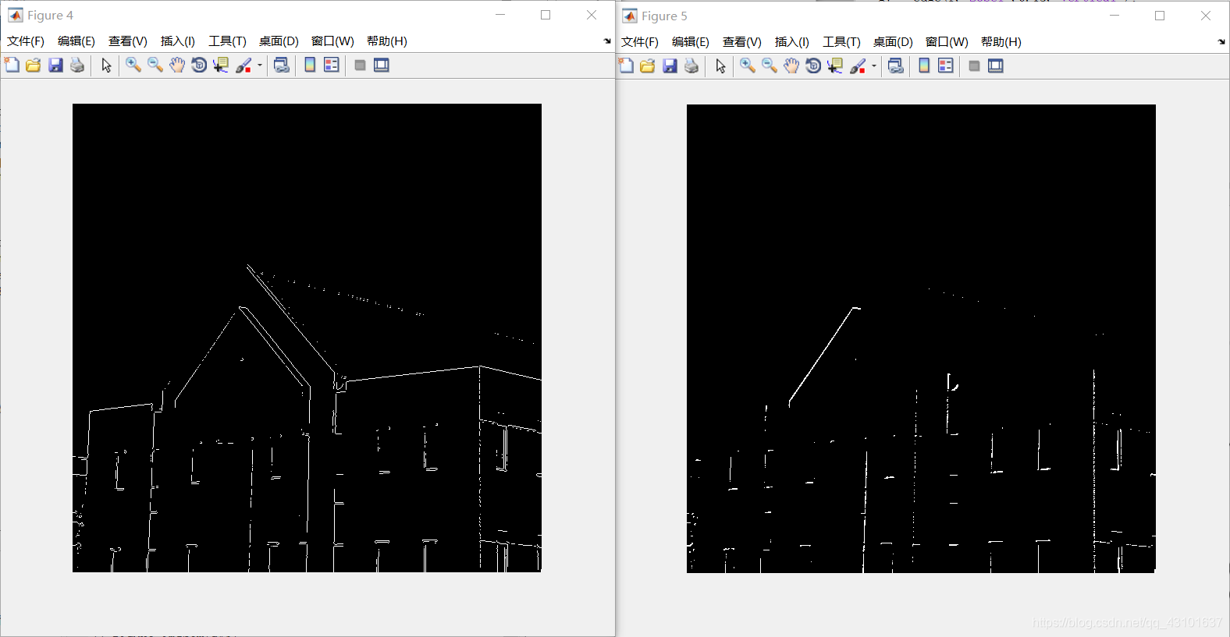This screenshot has height=637, width=1230.
Task: Select Pan hand tool in Figure 4
Action: click(x=177, y=65)
